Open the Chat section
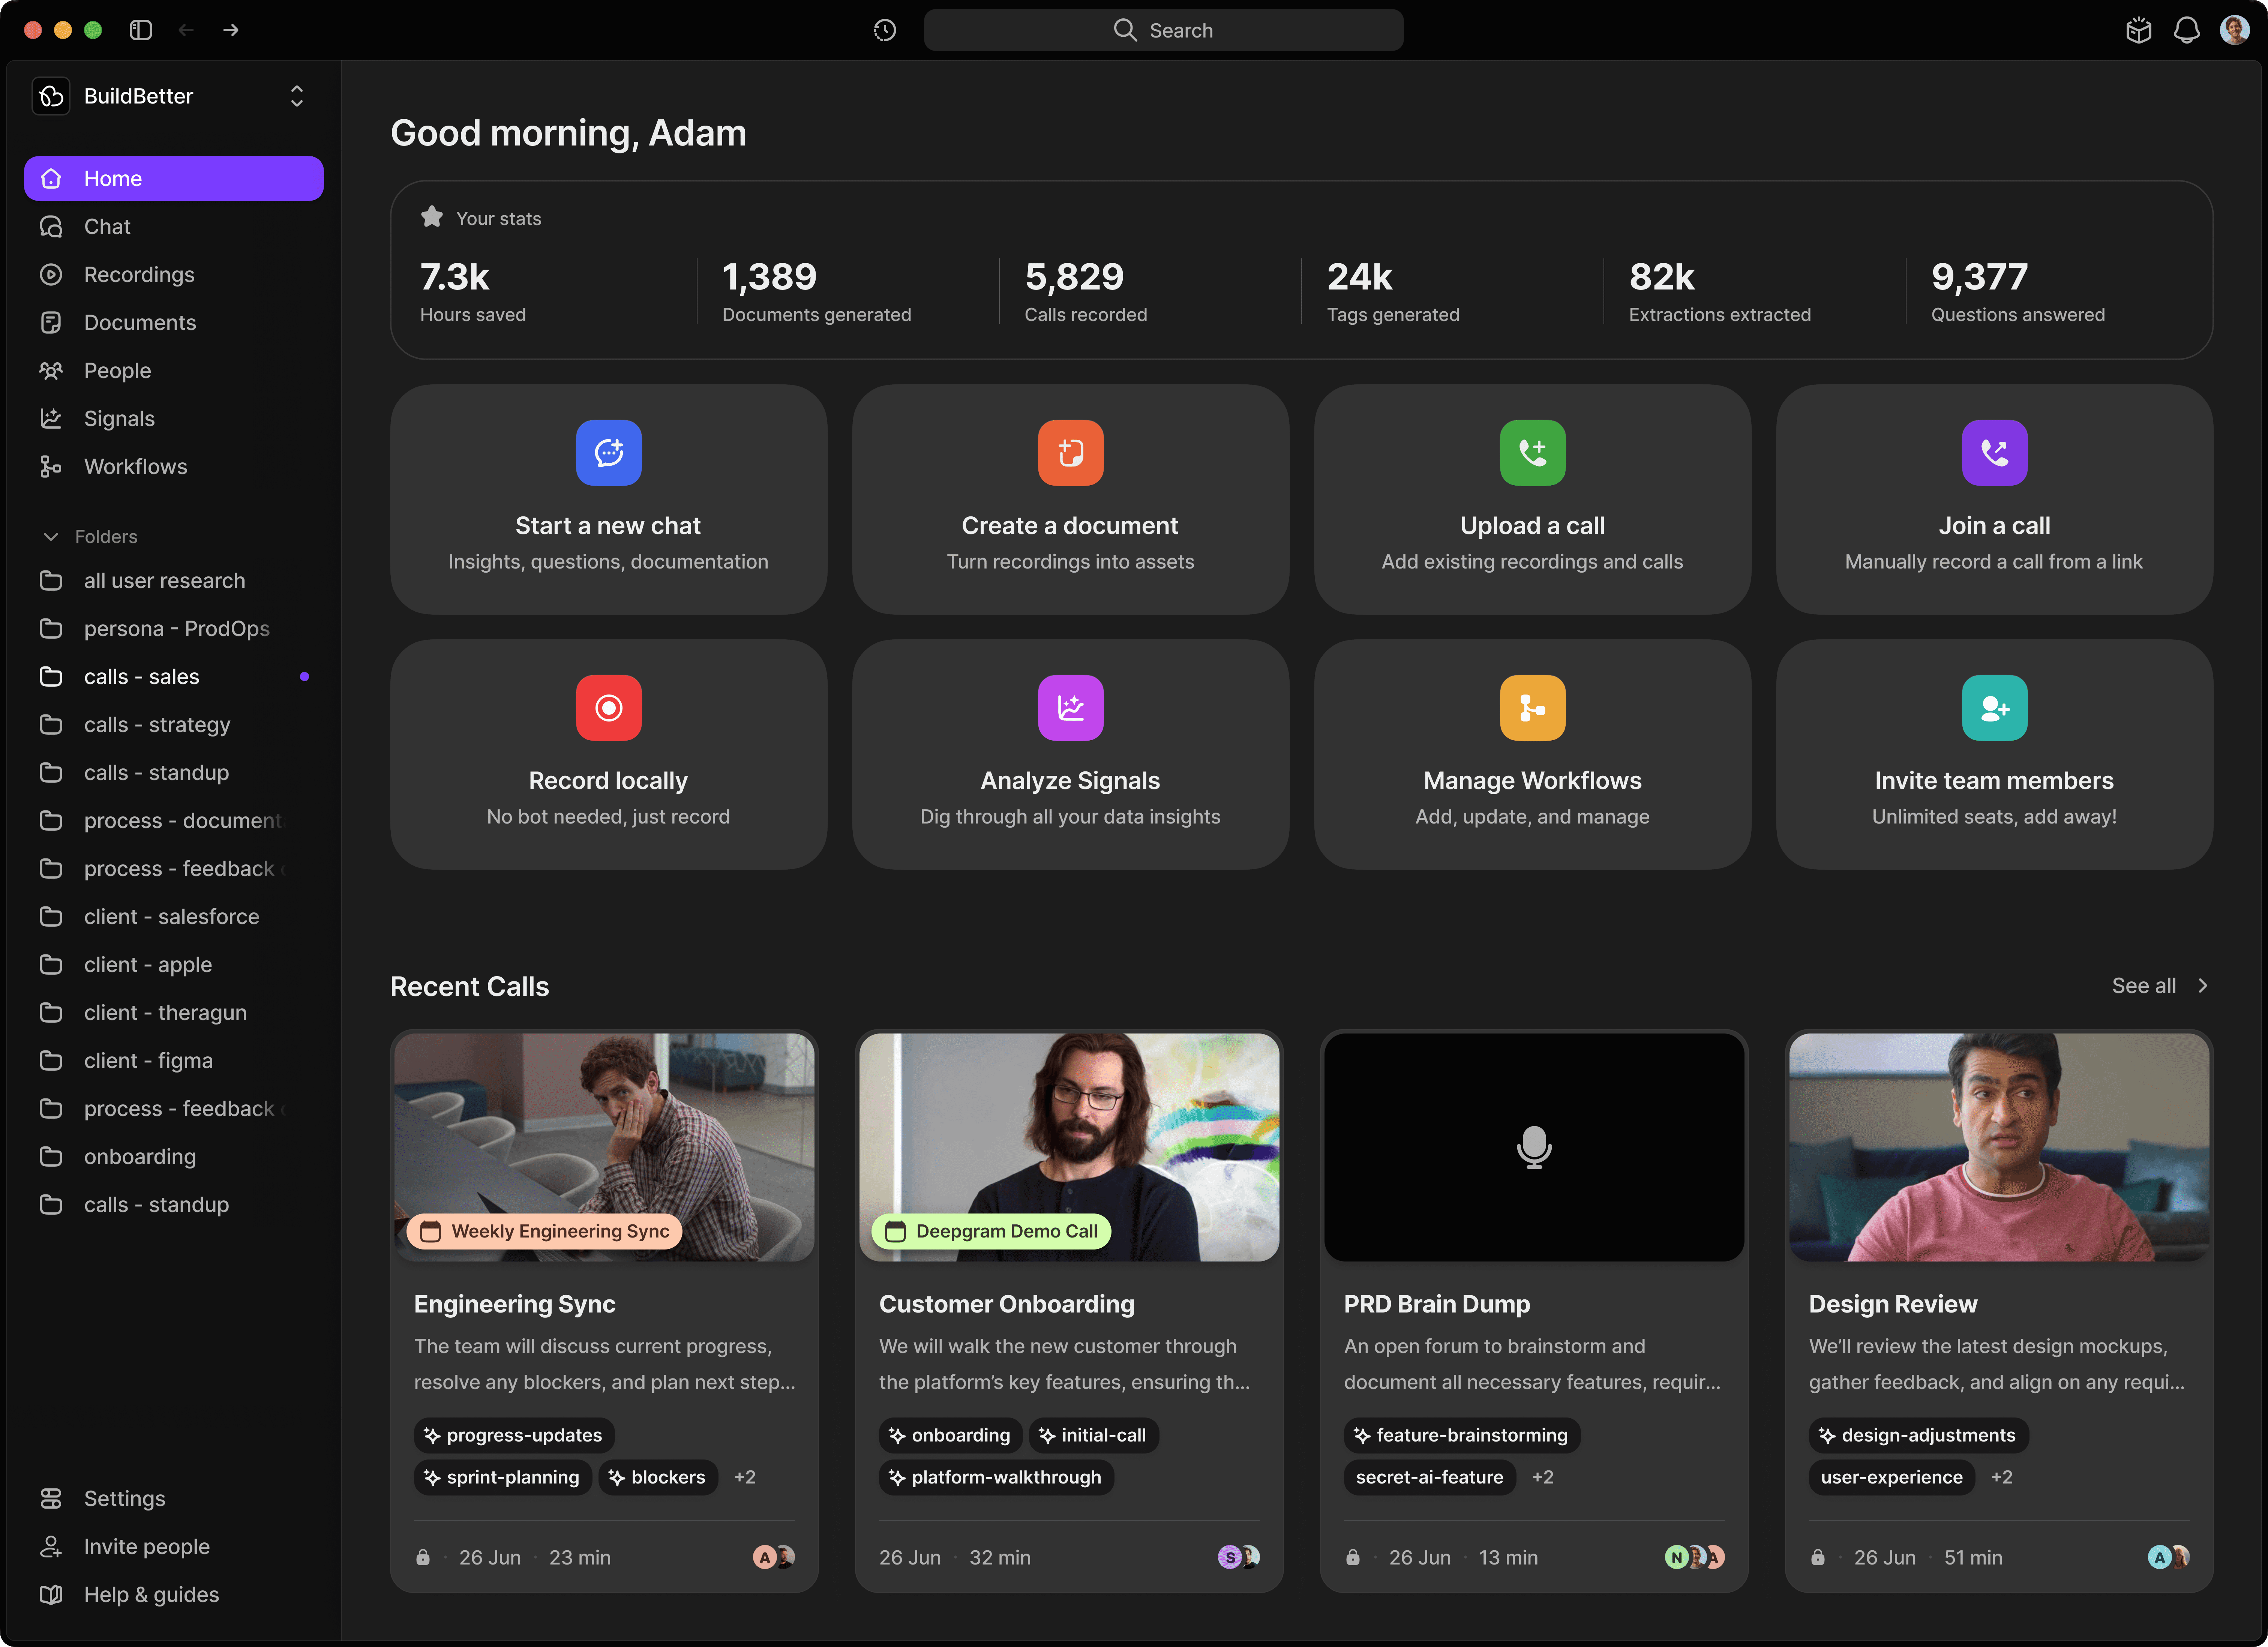The image size is (2268, 1647). pos(106,226)
